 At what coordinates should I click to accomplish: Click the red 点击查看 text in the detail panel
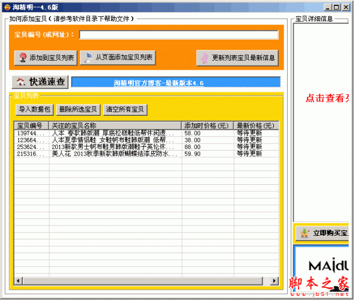(327, 98)
